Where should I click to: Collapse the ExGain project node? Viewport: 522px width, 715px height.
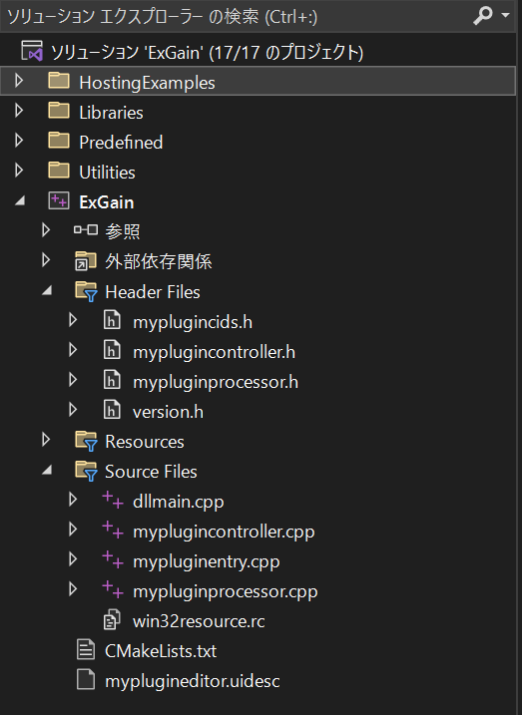pyautogui.click(x=20, y=200)
